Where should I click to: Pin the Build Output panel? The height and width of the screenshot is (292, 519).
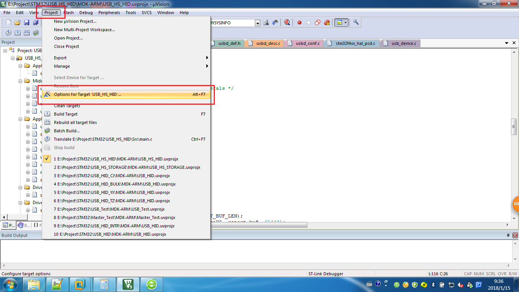coord(508,235)
